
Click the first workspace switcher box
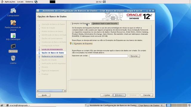point(169,105)
